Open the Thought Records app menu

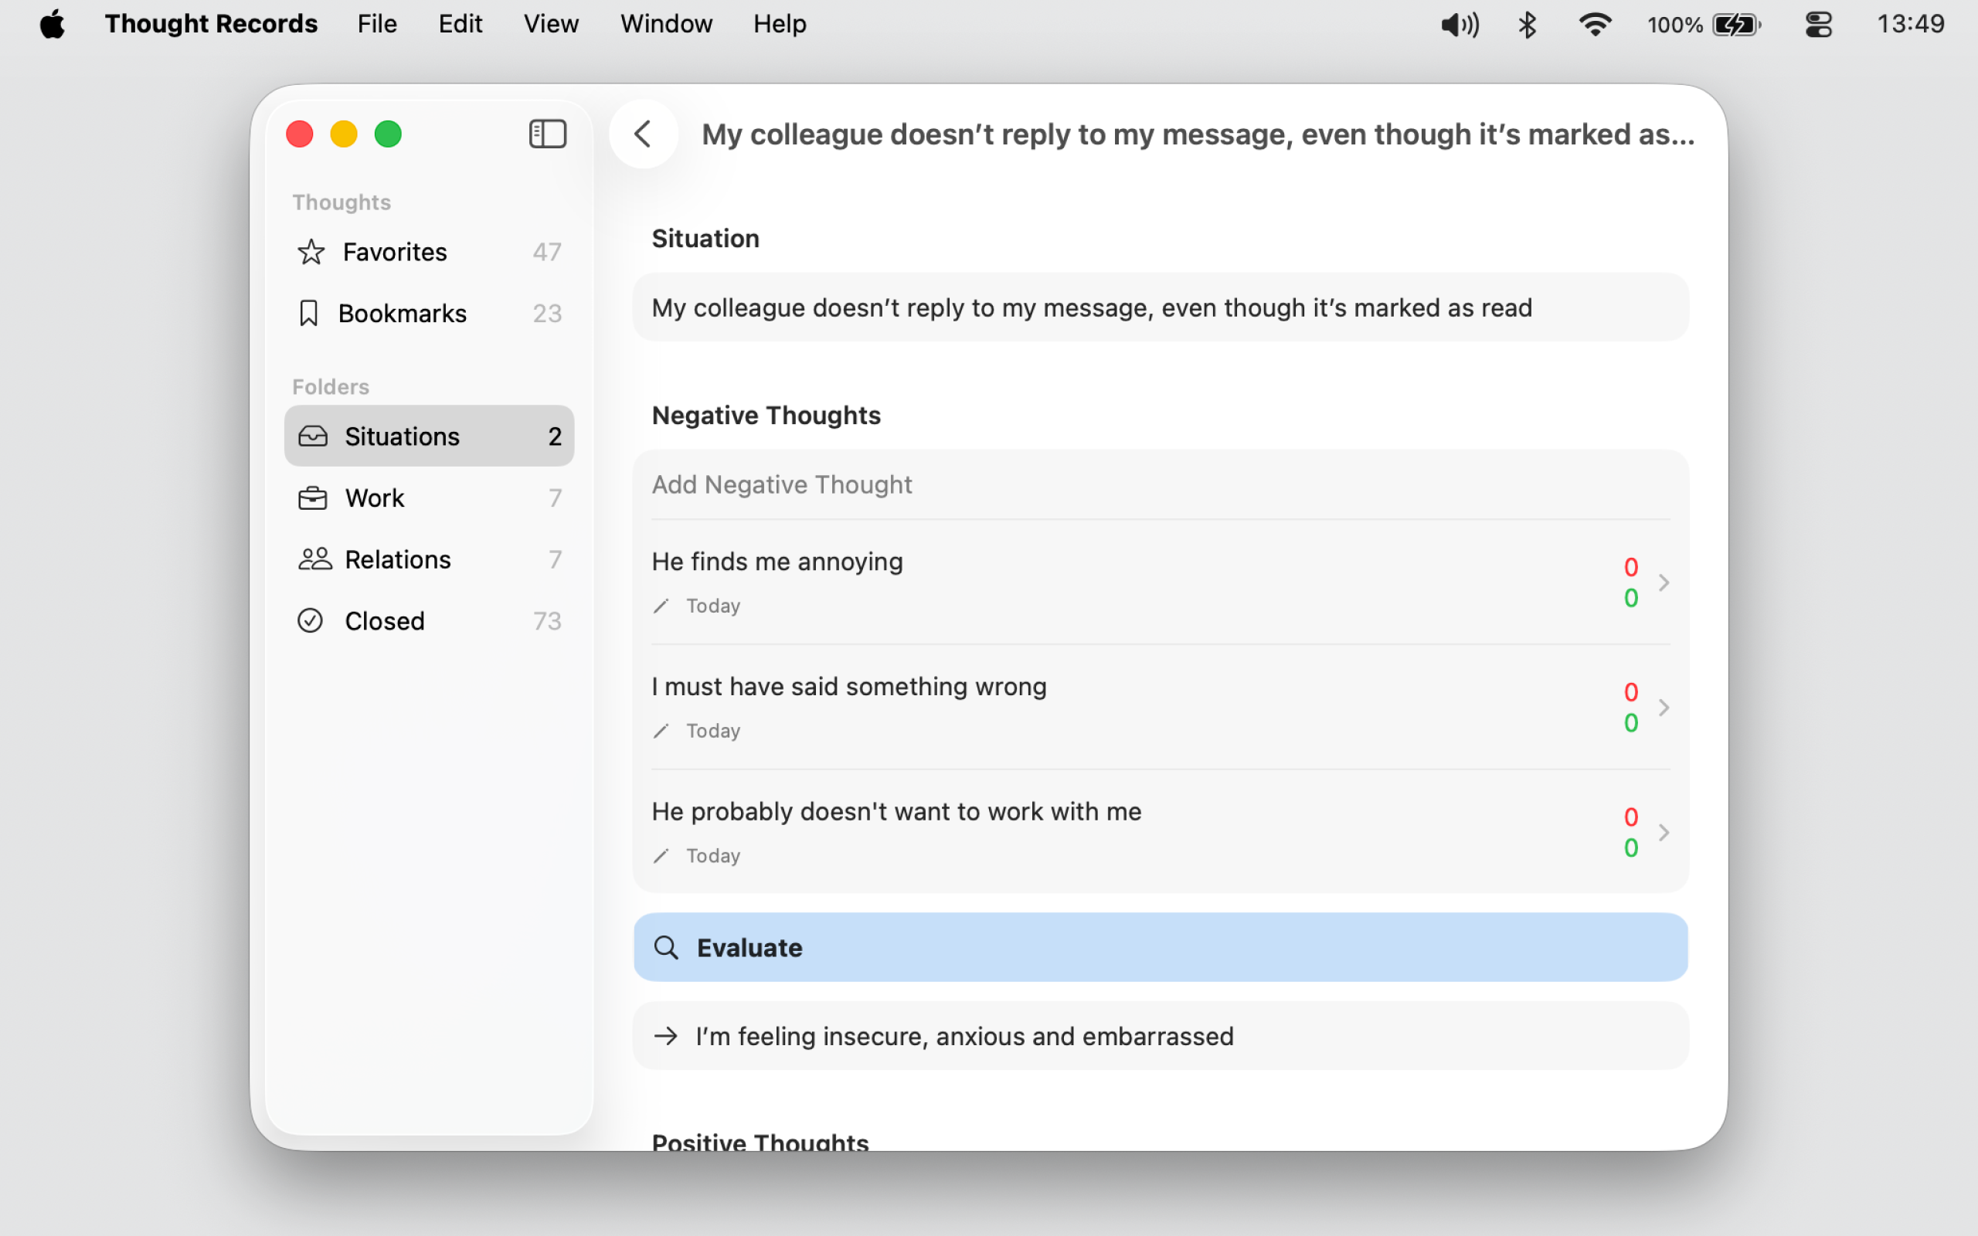click(x=211, y=24)
